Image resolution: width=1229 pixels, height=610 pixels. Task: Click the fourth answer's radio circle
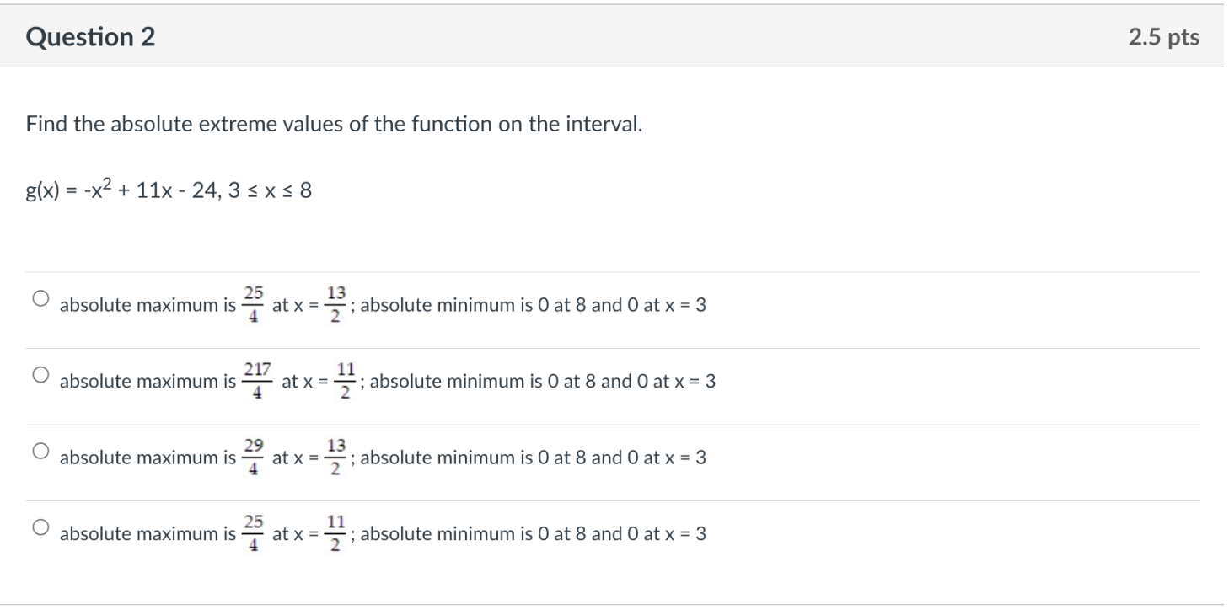pos(40,527)
